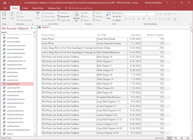Click the Filter funnel icon
Image resolution: width=193 pixels, height=140 pixels.
[38, 15]
